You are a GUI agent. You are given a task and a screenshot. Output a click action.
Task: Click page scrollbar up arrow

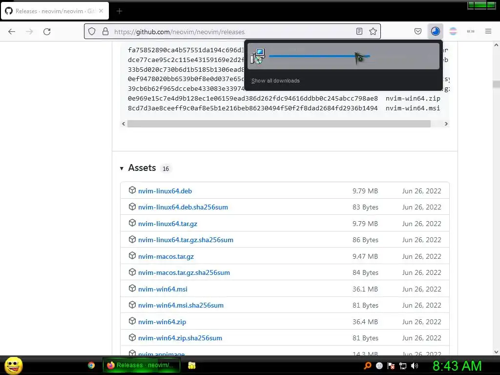coord(496,45)
